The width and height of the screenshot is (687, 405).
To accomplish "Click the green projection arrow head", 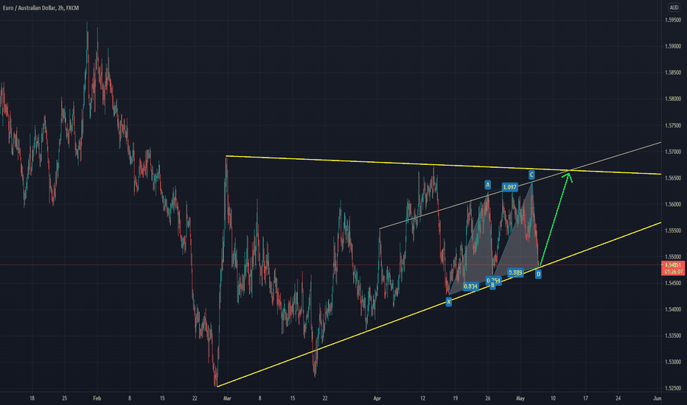I will (568, 177).
